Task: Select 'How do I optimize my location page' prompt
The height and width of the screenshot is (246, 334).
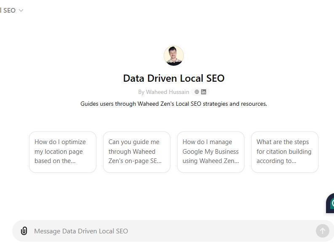Action: (63, 152)
